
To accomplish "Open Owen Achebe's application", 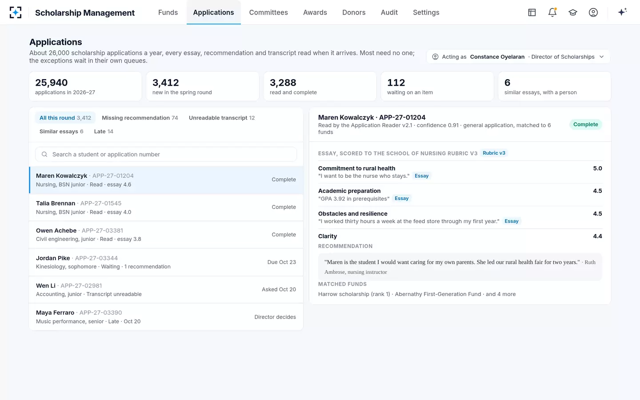I will [166, 235].
